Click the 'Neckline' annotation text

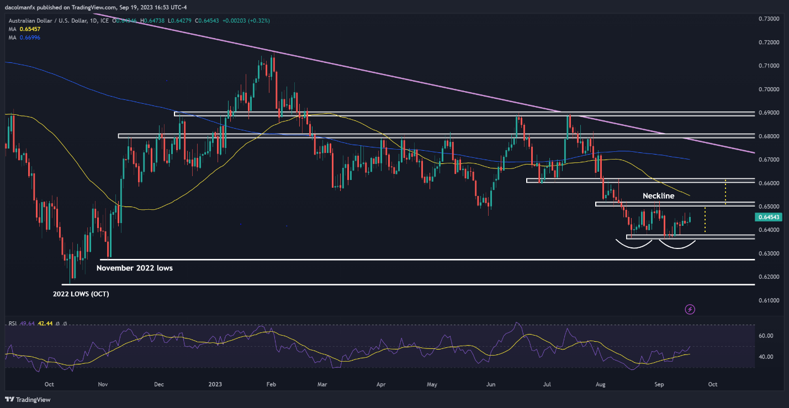tap(659, 195)
